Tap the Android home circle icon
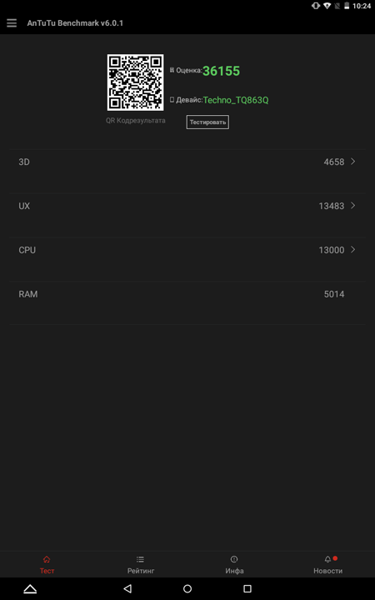This screenshot has height=600, width=375. pos(187,588)
